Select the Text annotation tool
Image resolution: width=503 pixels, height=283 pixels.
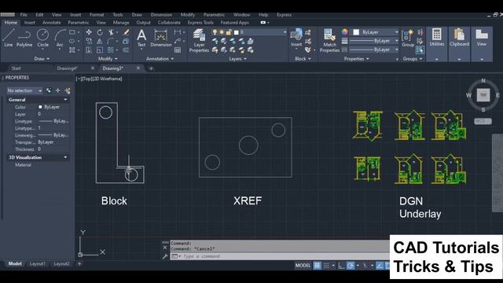141,38
